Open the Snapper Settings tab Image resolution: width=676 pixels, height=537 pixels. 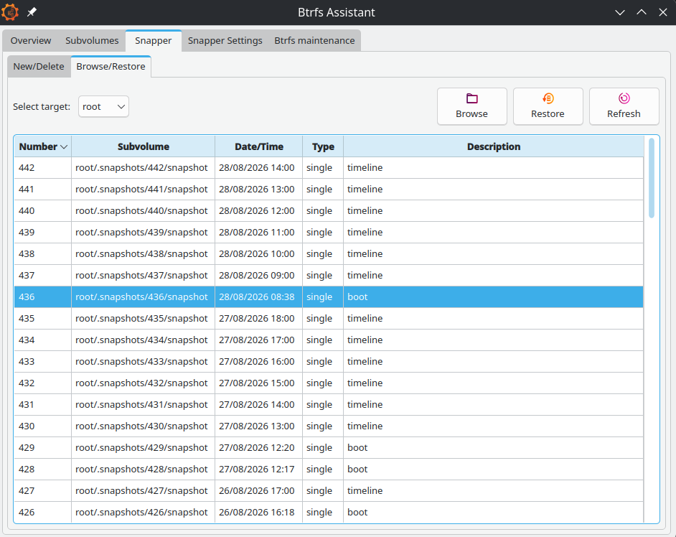tap(225, 40)
